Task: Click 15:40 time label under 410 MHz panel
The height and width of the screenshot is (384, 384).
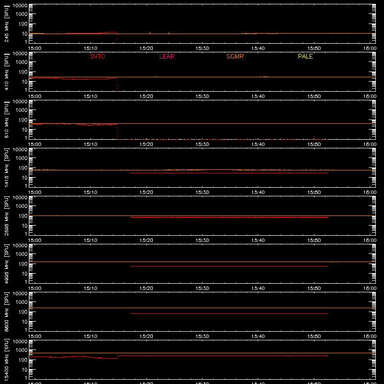Action: coord(258,96)
